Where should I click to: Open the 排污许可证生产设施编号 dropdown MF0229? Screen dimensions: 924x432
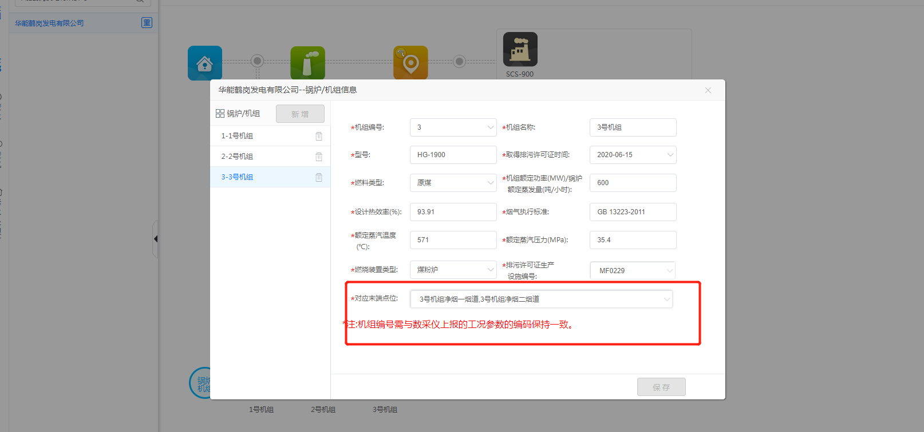pos(633,270)
